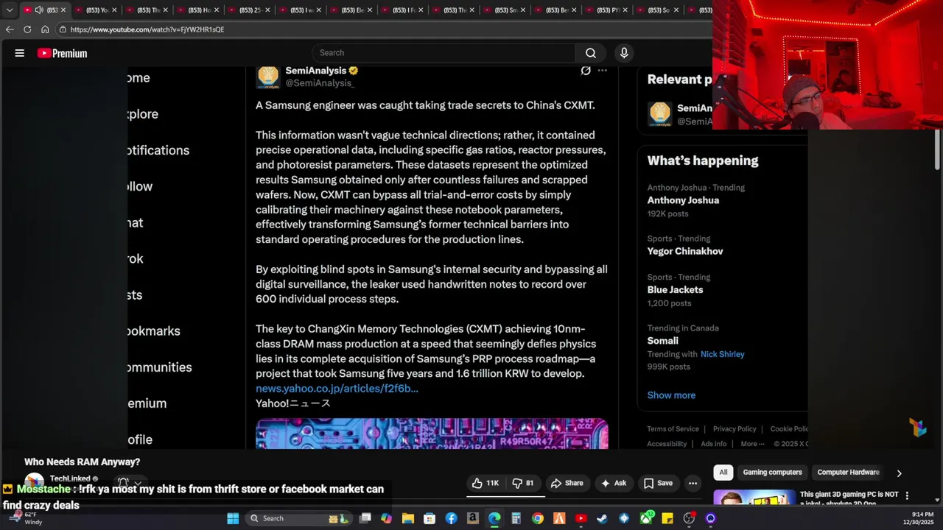This screenshot has height=530, width=943.
Task: Open the Nick Shirley trending link
Action: pyautogui.click(x=722, y=354)
